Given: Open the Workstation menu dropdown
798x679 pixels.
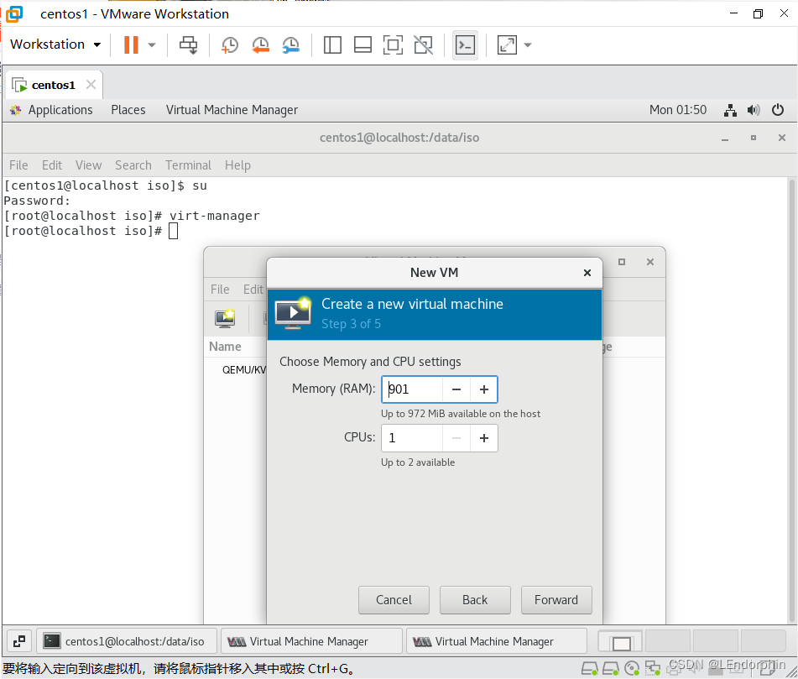Looking at the screenshot, I should point(55,44).
